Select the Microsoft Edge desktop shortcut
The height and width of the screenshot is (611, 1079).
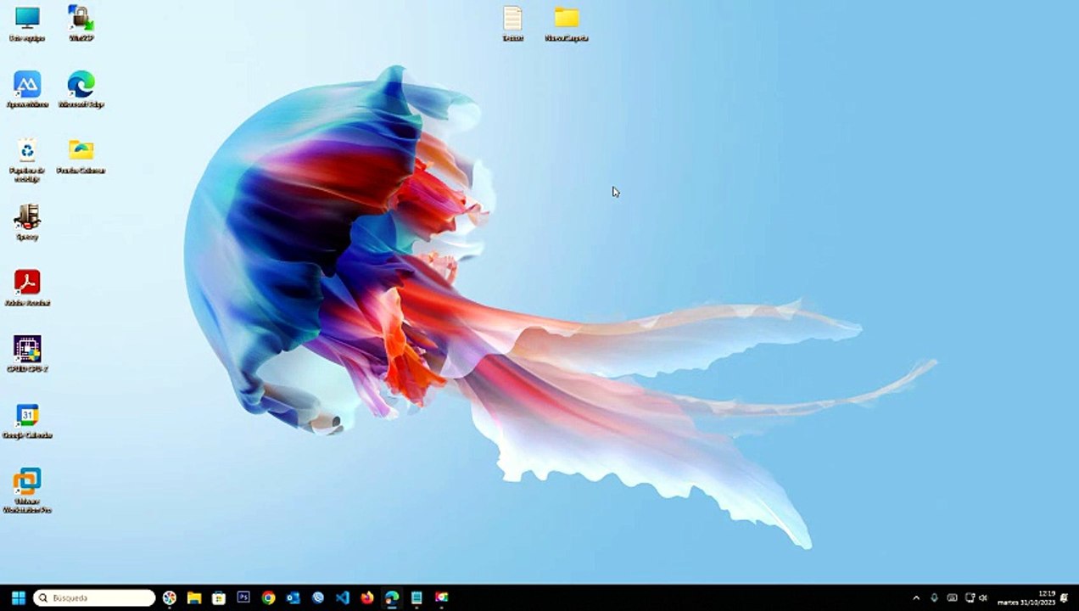(x=81, y=89)
